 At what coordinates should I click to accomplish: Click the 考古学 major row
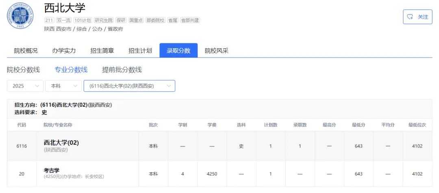point(219,174)
